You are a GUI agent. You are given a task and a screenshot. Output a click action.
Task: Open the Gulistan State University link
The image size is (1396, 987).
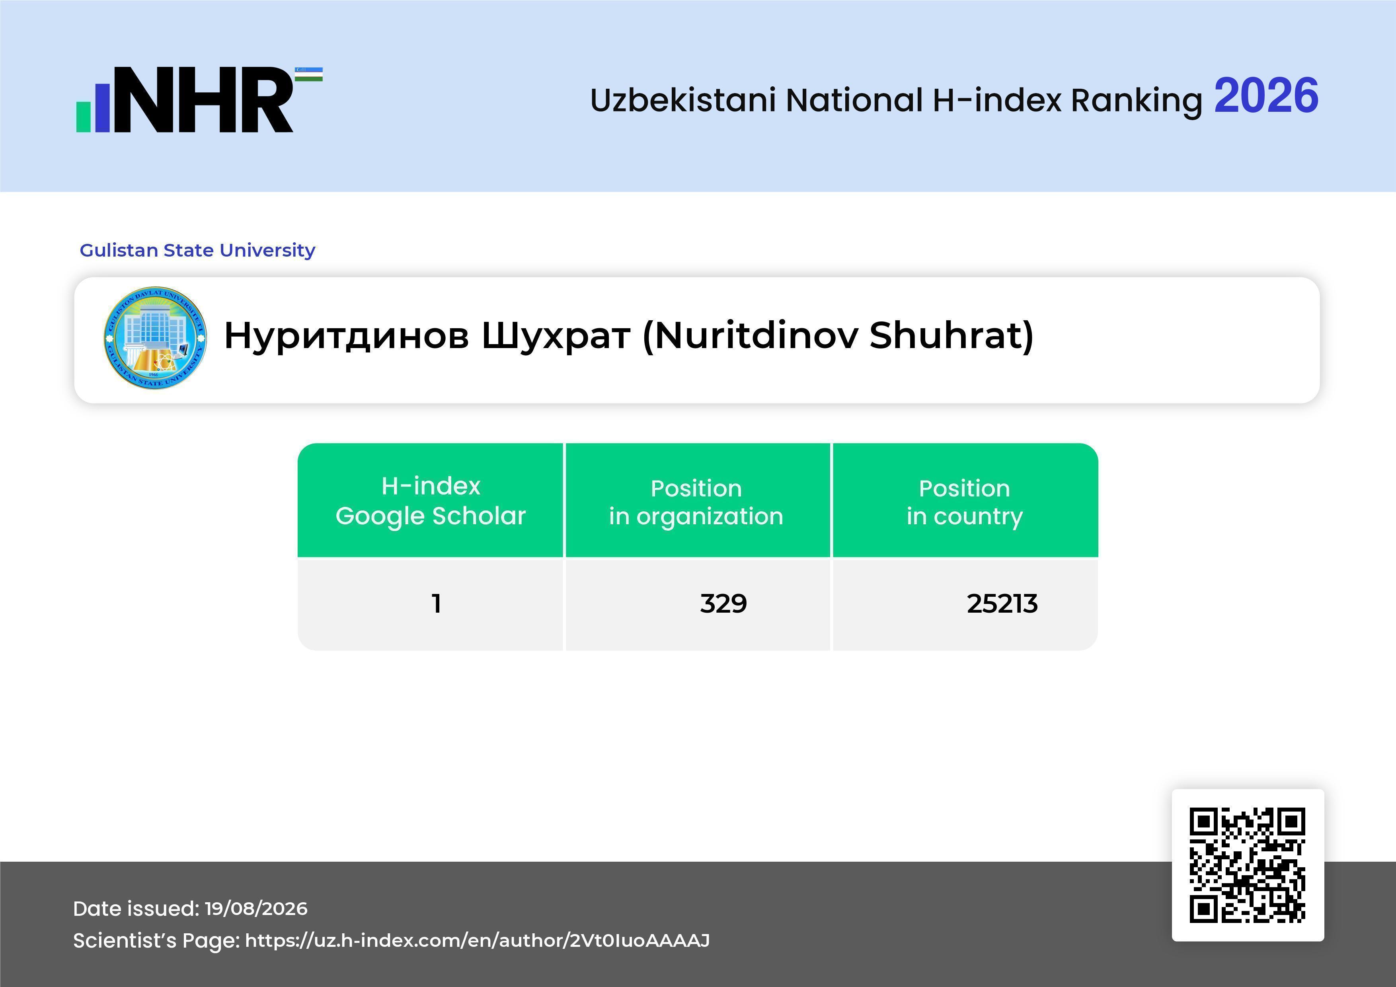click(198, 250)
